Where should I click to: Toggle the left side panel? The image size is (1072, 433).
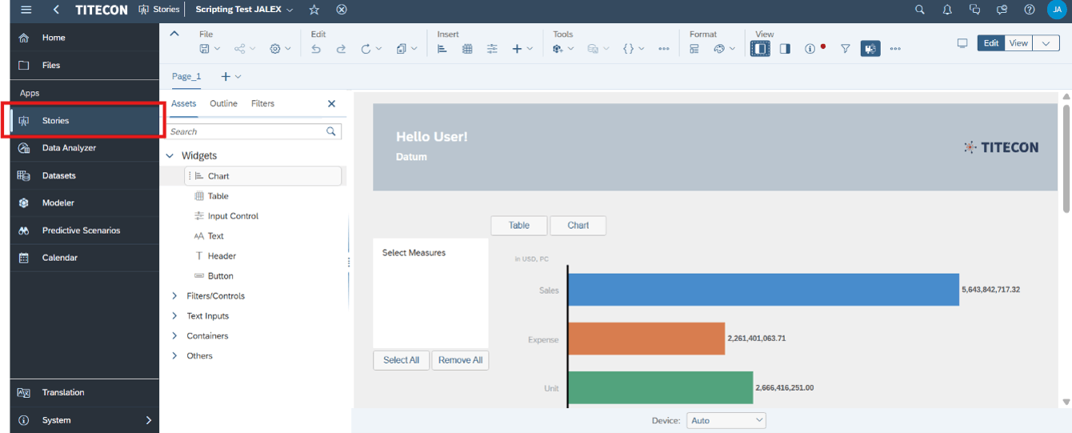tap(760, 49)
